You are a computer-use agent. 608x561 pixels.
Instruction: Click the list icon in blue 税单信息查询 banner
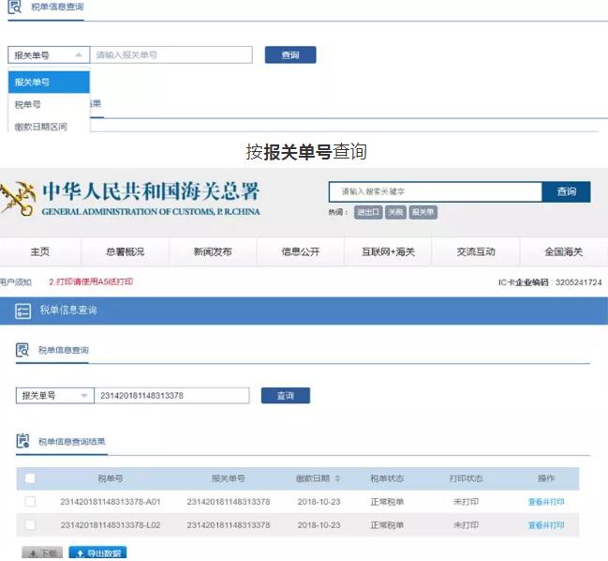click(22, 311)
